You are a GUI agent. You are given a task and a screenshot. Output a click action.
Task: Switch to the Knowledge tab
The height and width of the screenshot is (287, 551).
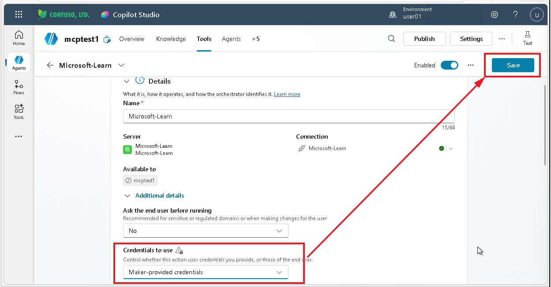point(171,39)
